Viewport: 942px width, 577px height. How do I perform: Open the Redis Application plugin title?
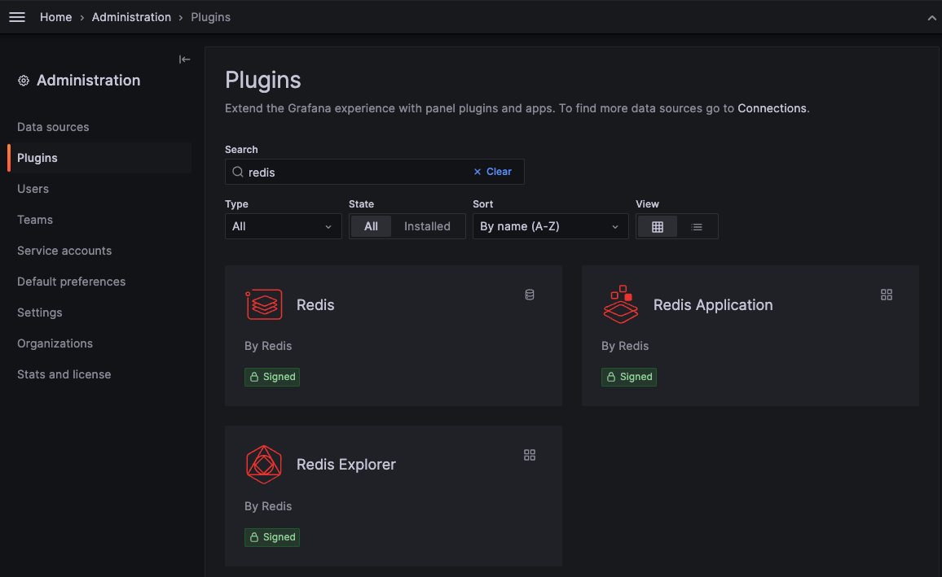click(x=712, y=304)
